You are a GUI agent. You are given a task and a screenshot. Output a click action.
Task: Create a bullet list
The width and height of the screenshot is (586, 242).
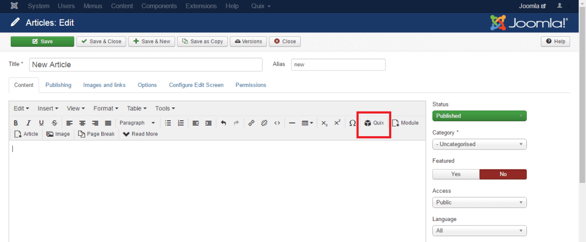pyautogui.click(x=168, y=123)
